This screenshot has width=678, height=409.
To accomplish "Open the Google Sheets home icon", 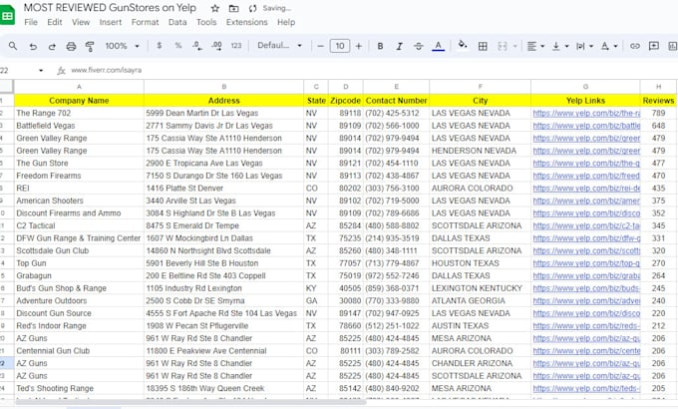I will tap(7, 16).
